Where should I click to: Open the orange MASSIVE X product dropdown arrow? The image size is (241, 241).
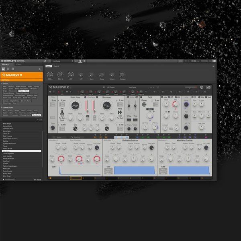pyautogui.click(x=40, y=75)
